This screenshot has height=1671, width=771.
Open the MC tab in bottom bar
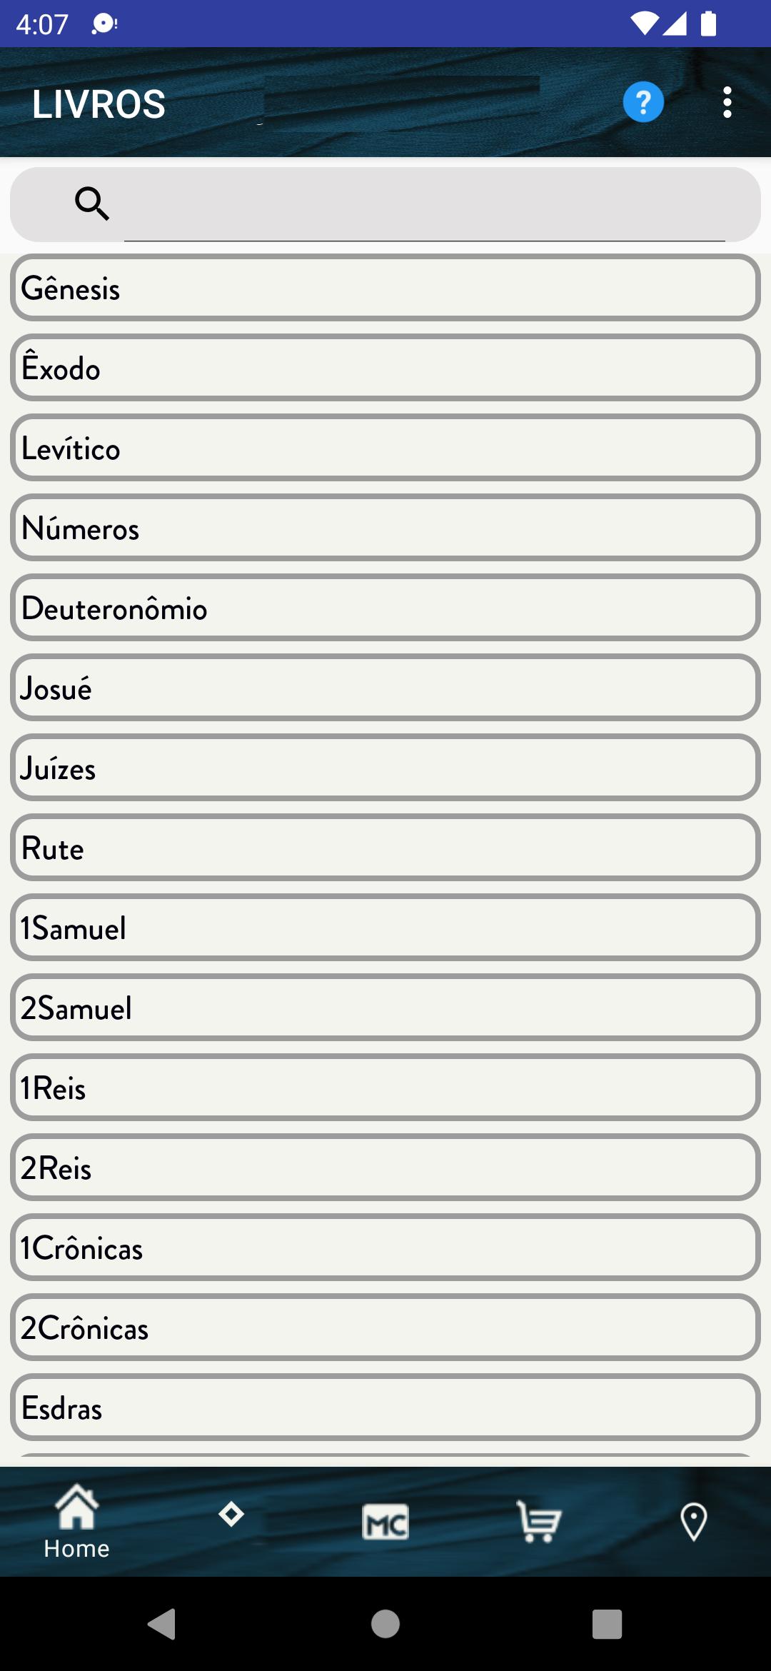[x=385, y=1521]
